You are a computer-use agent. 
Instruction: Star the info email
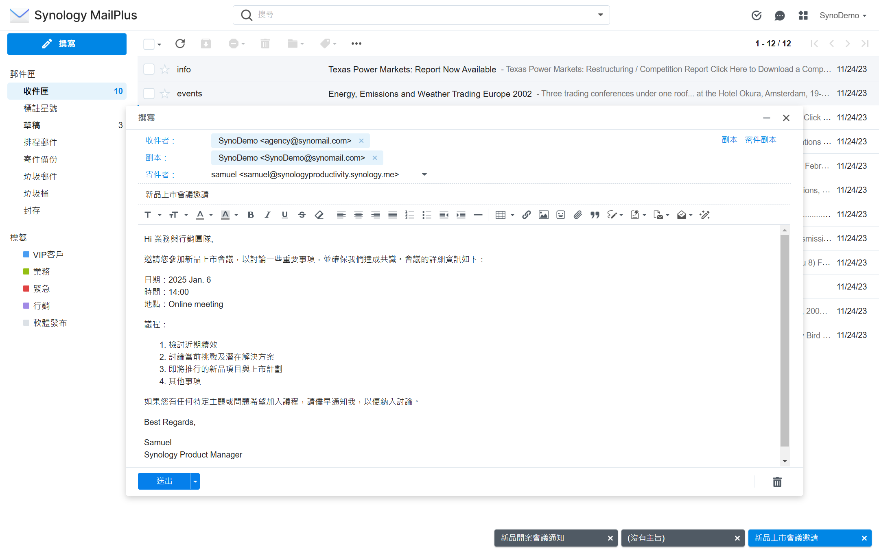pyautogui.click(x=165, y=69)
